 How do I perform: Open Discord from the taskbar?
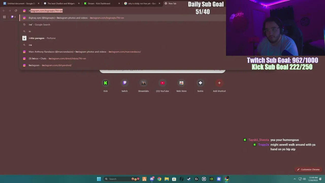point(152,179)
